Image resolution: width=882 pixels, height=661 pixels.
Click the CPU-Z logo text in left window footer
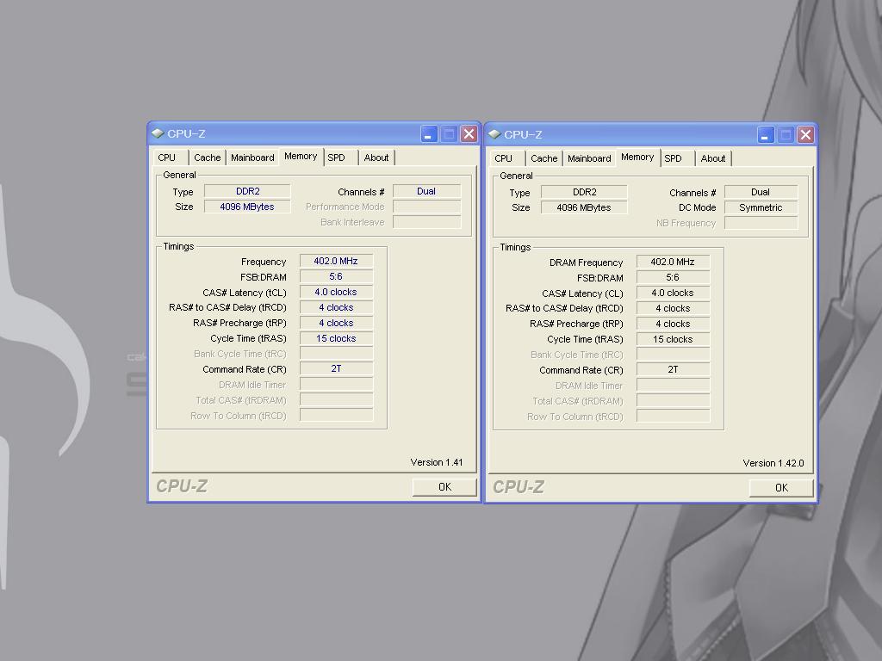[182, 486]
